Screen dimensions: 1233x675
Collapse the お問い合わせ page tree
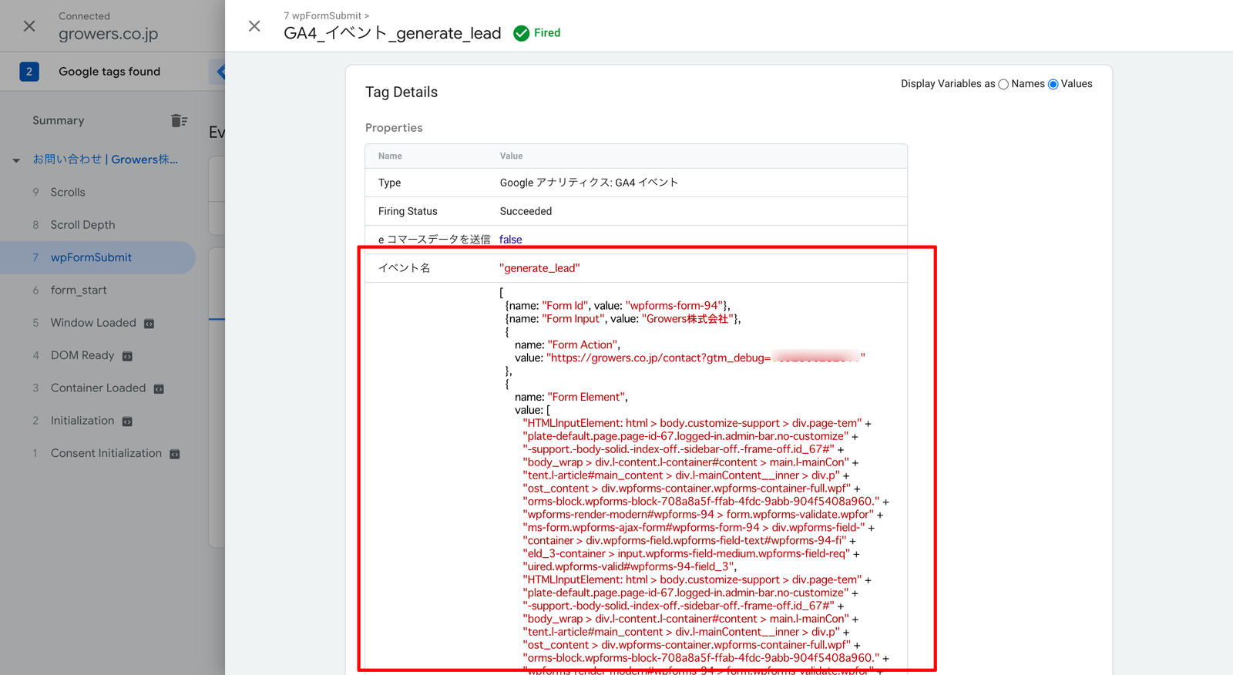click(x=16, y=160)
